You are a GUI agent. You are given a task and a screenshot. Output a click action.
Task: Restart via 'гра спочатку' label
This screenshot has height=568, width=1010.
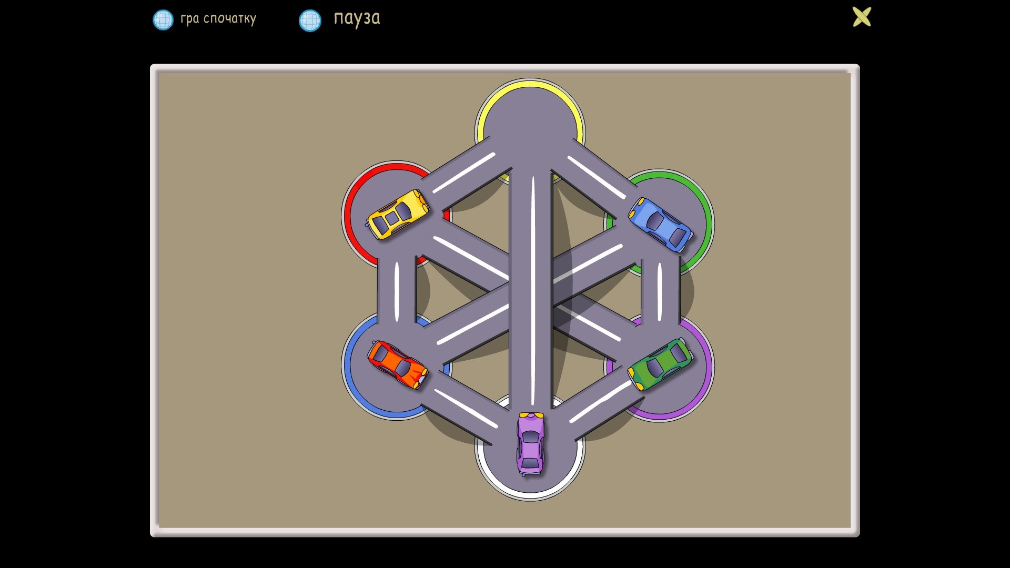(x=218, y=19)
